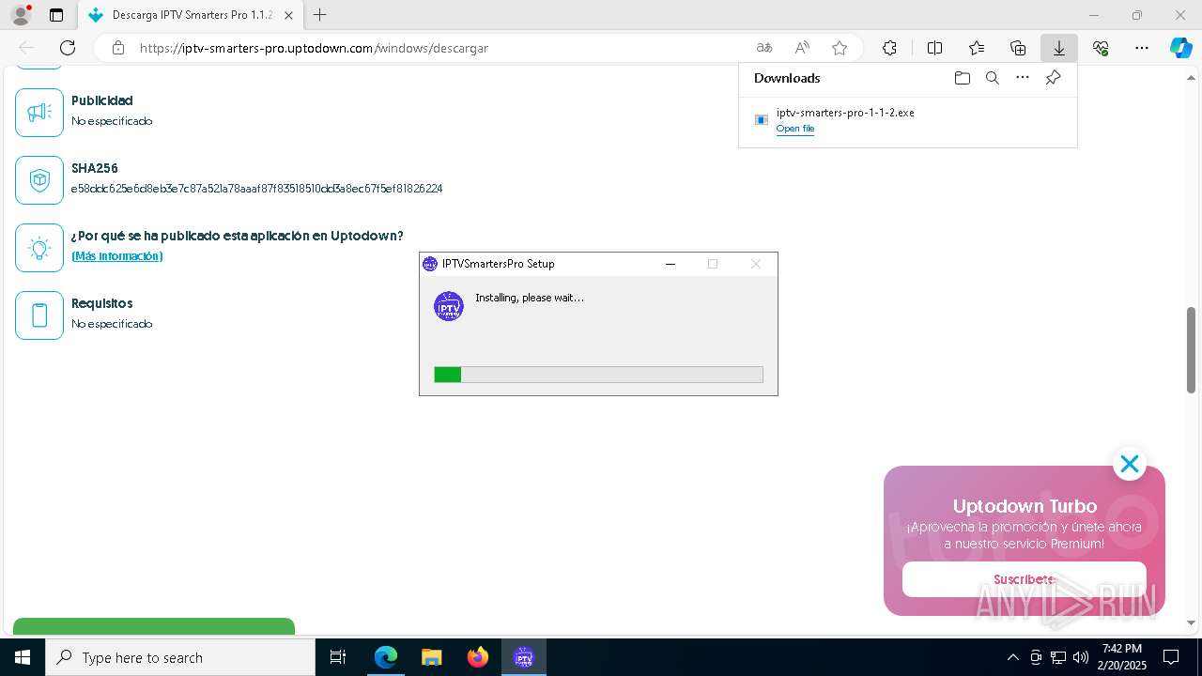The height and width of the screenshot is (676, 1202).
Task: Click the green button at page bottom
Action: 154,626
